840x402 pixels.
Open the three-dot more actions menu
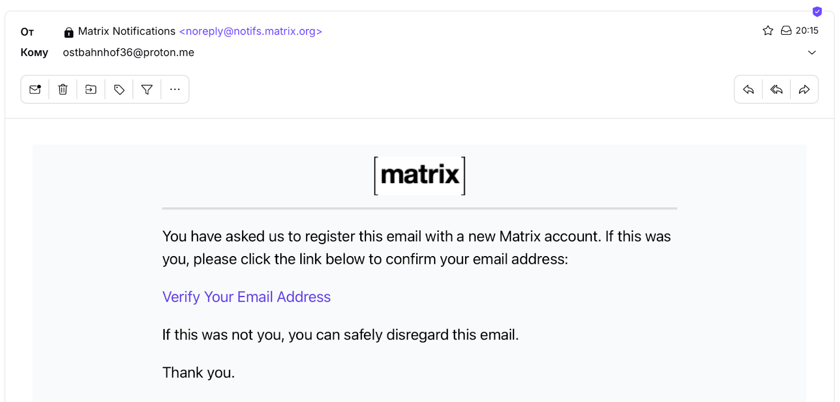(175, 90)
